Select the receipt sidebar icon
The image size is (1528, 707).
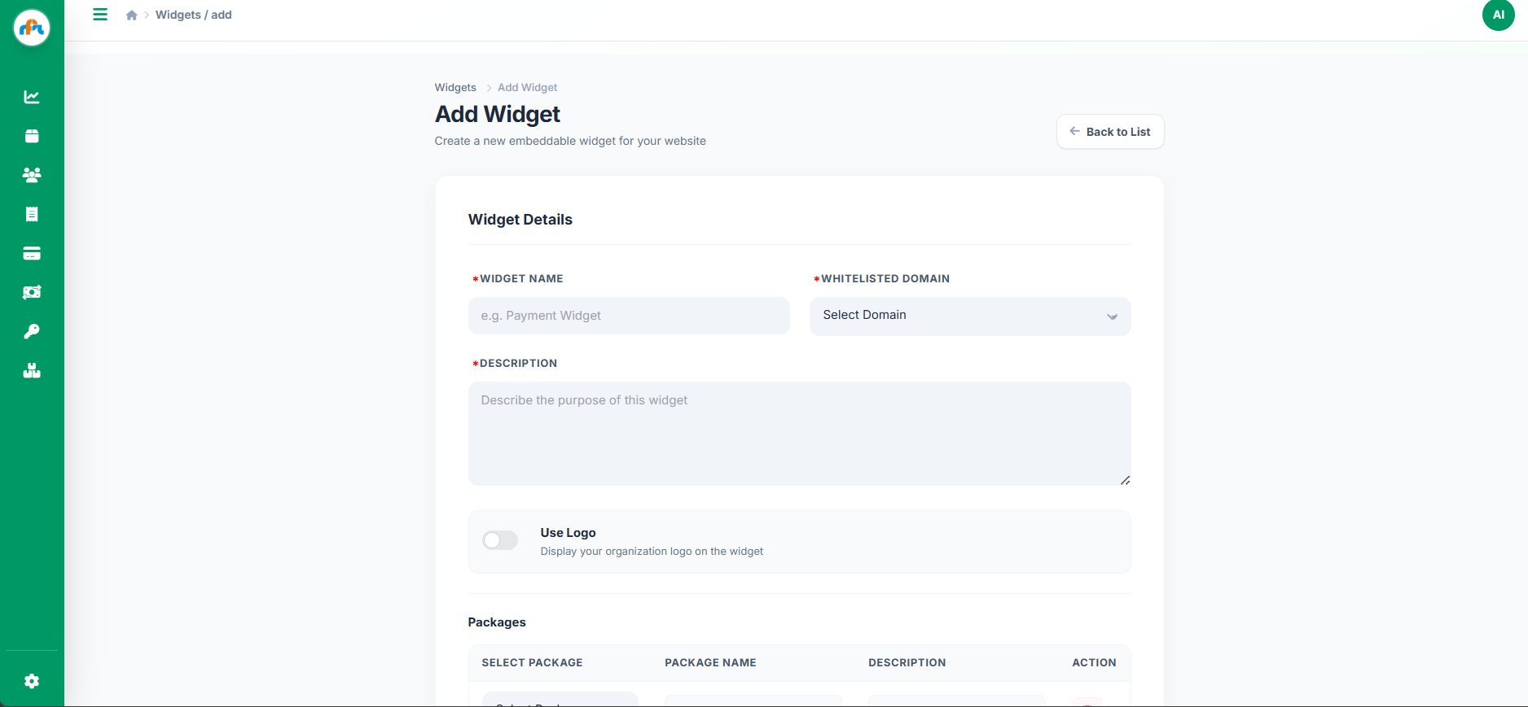coord(32,214)
